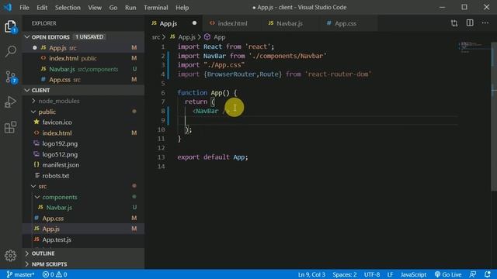Screen dimensions: 497x279
Task: Open errors and warnings count
Action: 55,274
